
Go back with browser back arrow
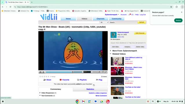point(3,7)
